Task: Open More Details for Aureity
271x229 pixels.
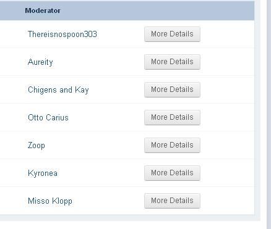Action: [x=172, y=62]
